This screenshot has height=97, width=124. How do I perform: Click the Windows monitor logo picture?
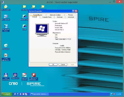click(x=42, y=30)
